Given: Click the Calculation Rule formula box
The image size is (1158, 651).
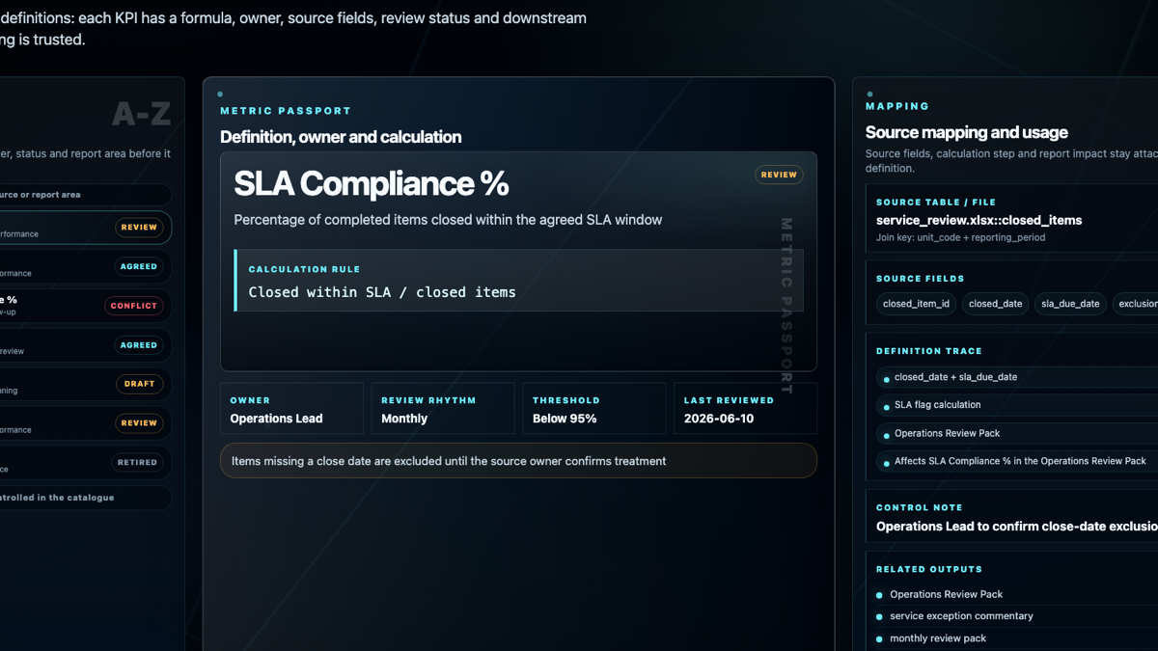Looking at the screenshot, I should click(518, 281).
